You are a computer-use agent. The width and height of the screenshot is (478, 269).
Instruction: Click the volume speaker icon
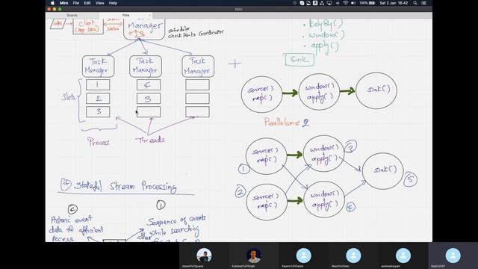click(x=353, y=3)
